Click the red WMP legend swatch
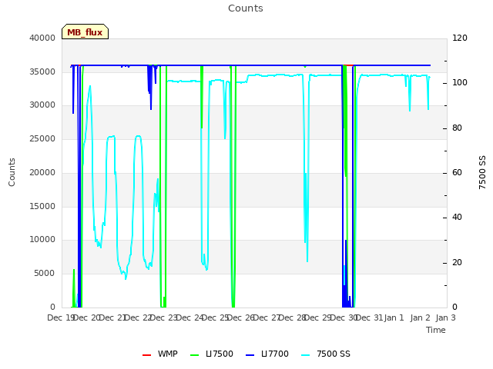493x369 pixels. (x=146, y=355)
